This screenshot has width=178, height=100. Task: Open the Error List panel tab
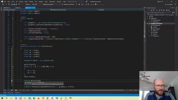[11, 92]
